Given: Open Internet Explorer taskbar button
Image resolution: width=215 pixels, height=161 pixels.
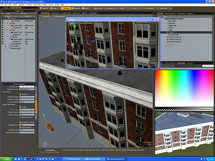Looking at the screenshot, I should (x=74, y=159).
